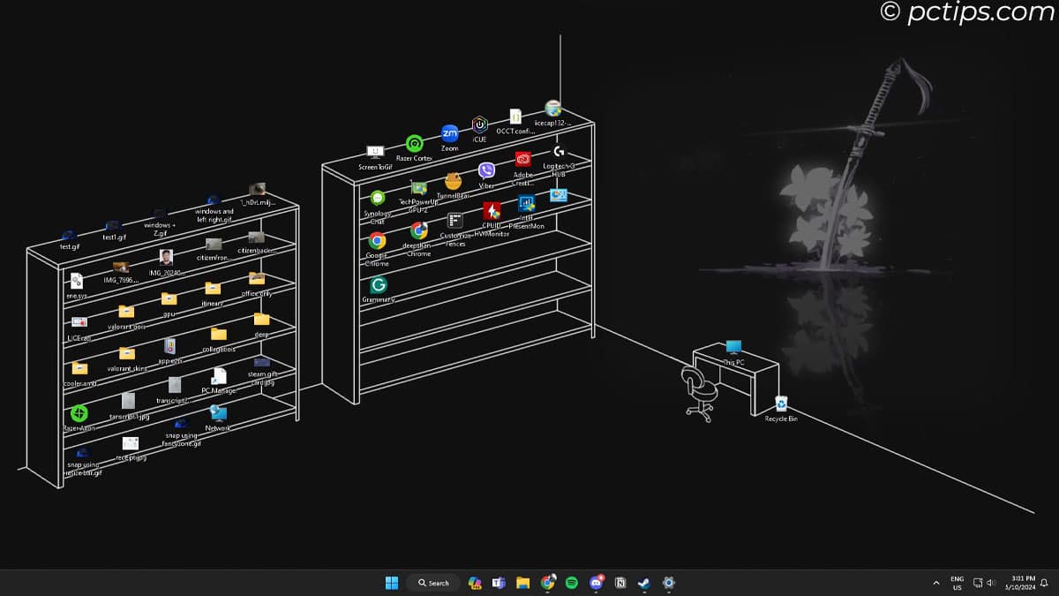Open Viber
This screenshot has height=596, width=1059.
pyautogui.click(x=485, y=170)
